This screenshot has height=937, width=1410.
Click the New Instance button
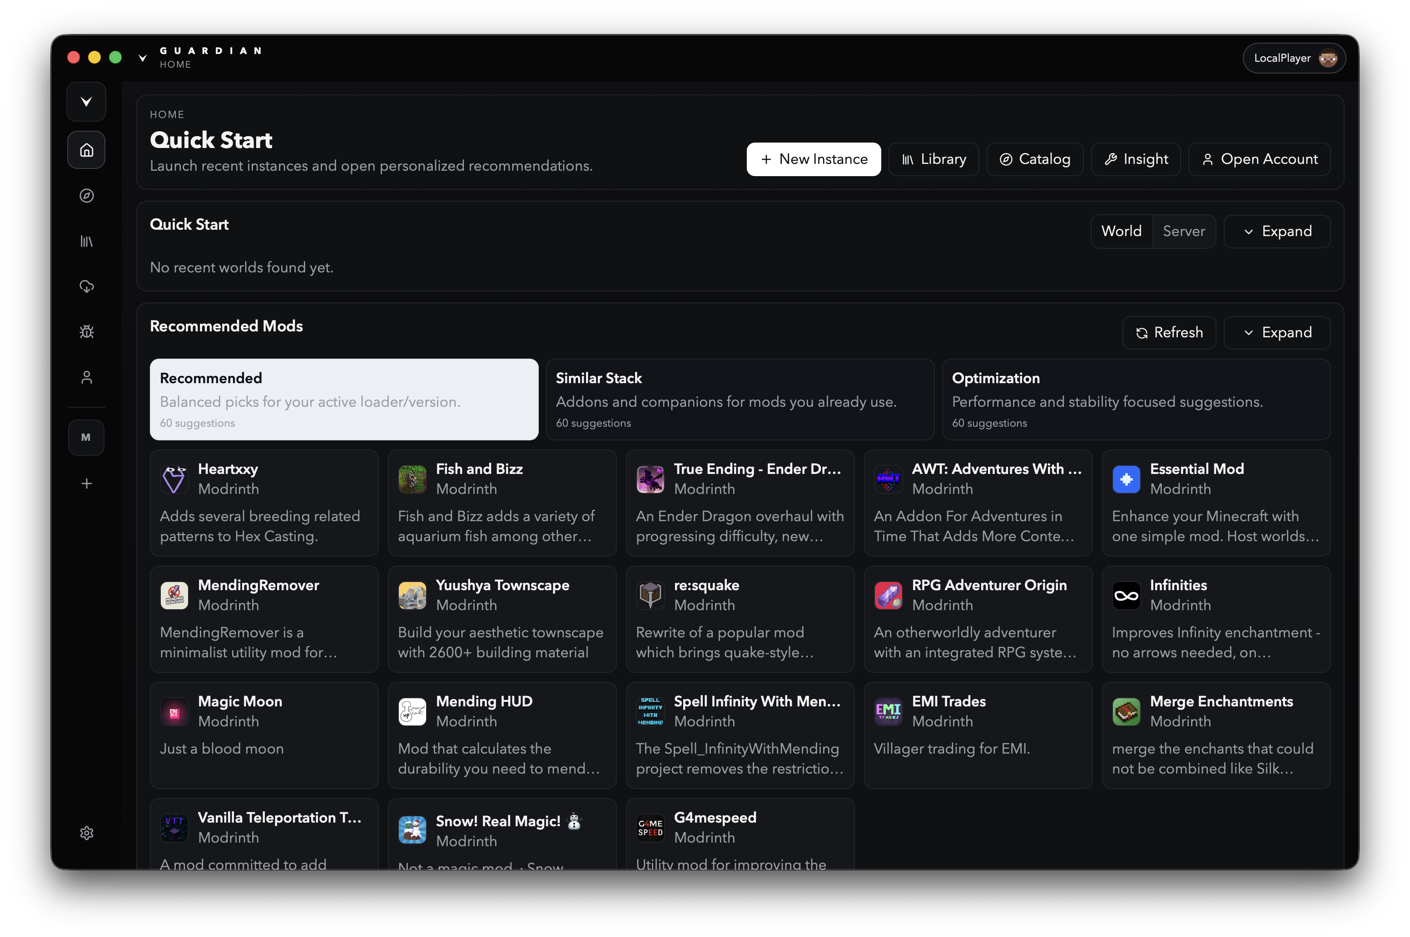click(x=813, y=159)
